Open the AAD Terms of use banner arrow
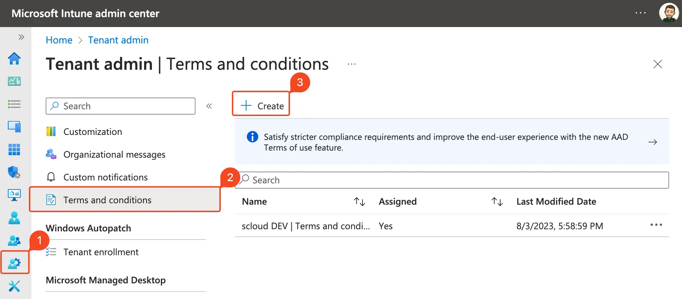 653,142
